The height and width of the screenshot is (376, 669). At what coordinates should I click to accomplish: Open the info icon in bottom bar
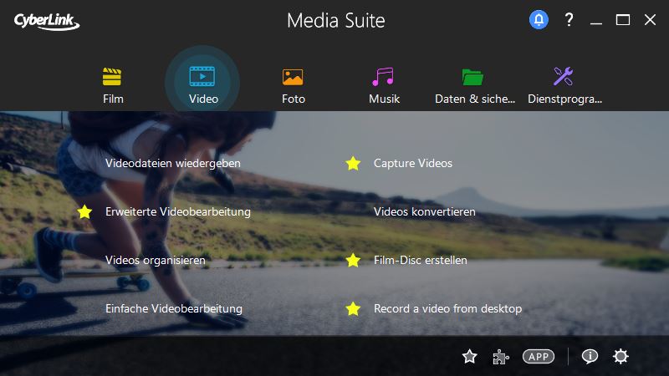590,357
